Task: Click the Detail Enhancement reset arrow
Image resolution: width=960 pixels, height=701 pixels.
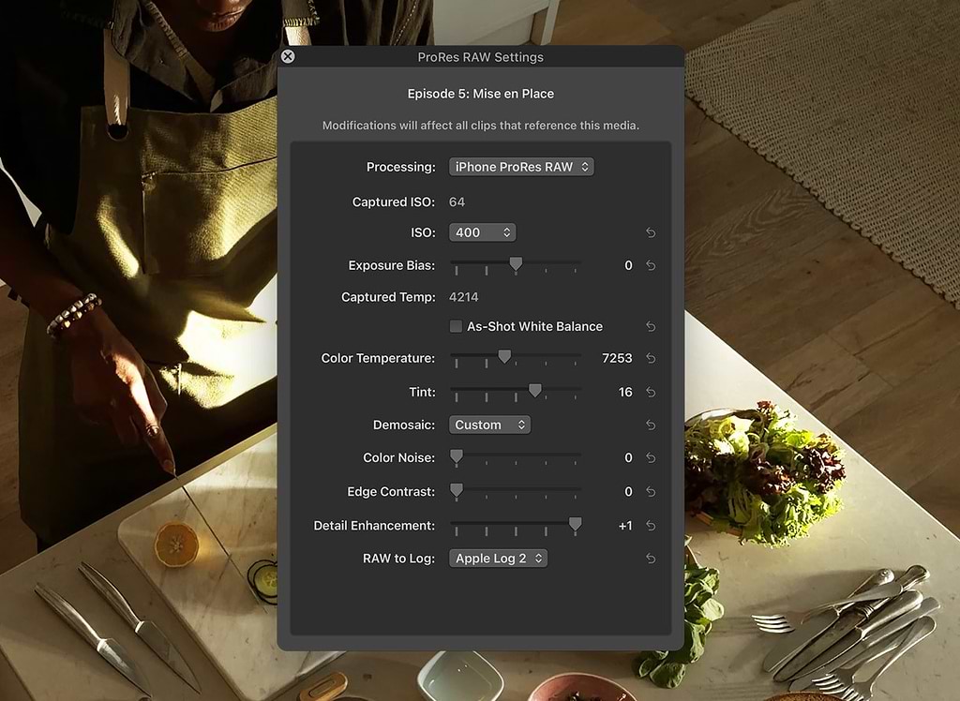Action: click(651, 526)
